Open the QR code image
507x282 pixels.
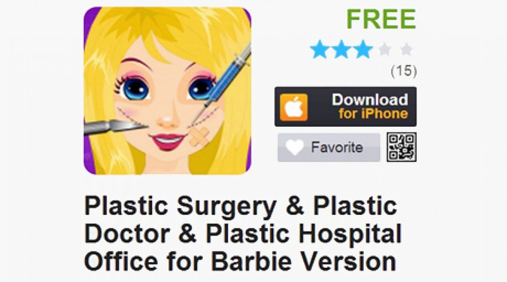point(402,147)
